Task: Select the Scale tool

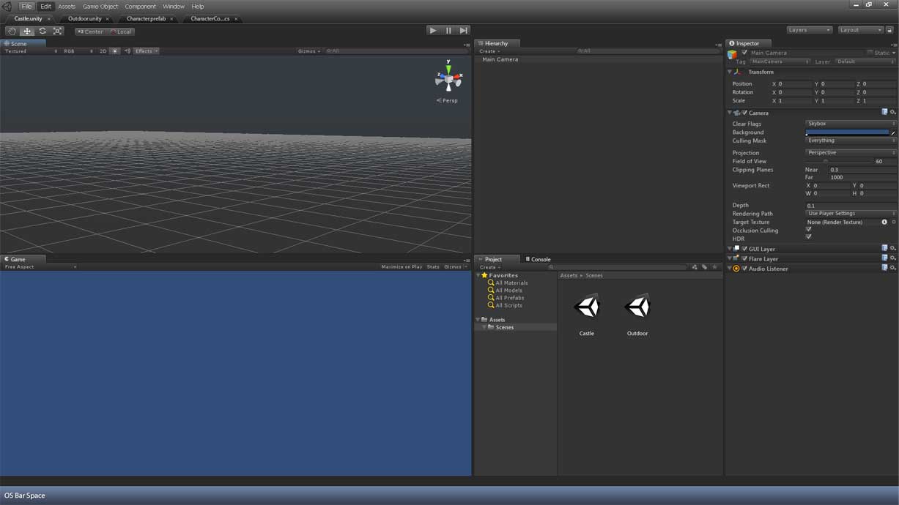Action: coord(58,31)
